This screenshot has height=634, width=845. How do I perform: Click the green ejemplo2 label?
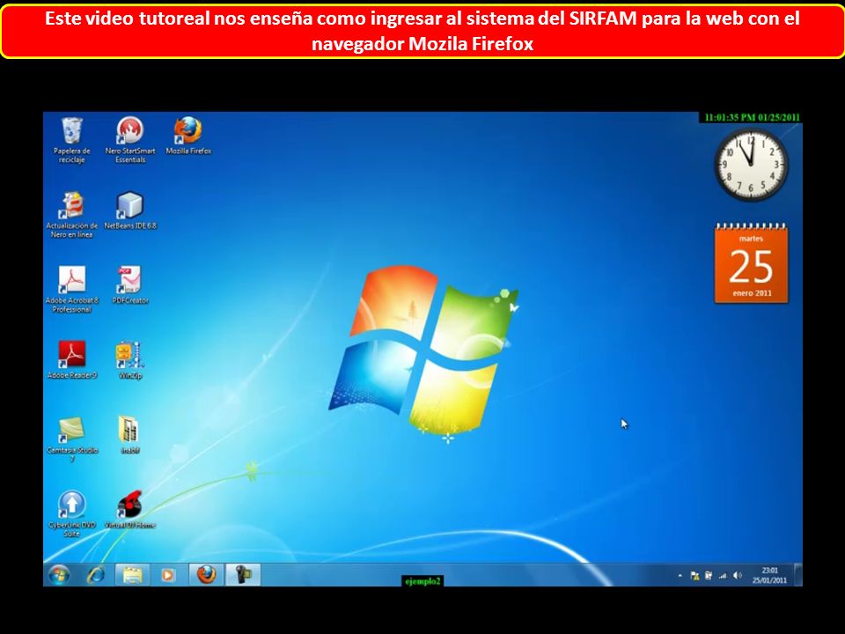pos(423,581)
